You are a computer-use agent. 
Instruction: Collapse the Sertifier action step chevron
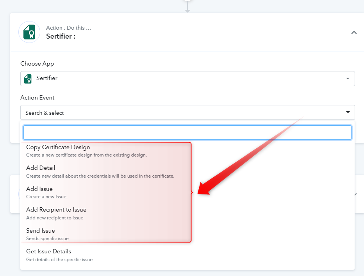[354, 32]
